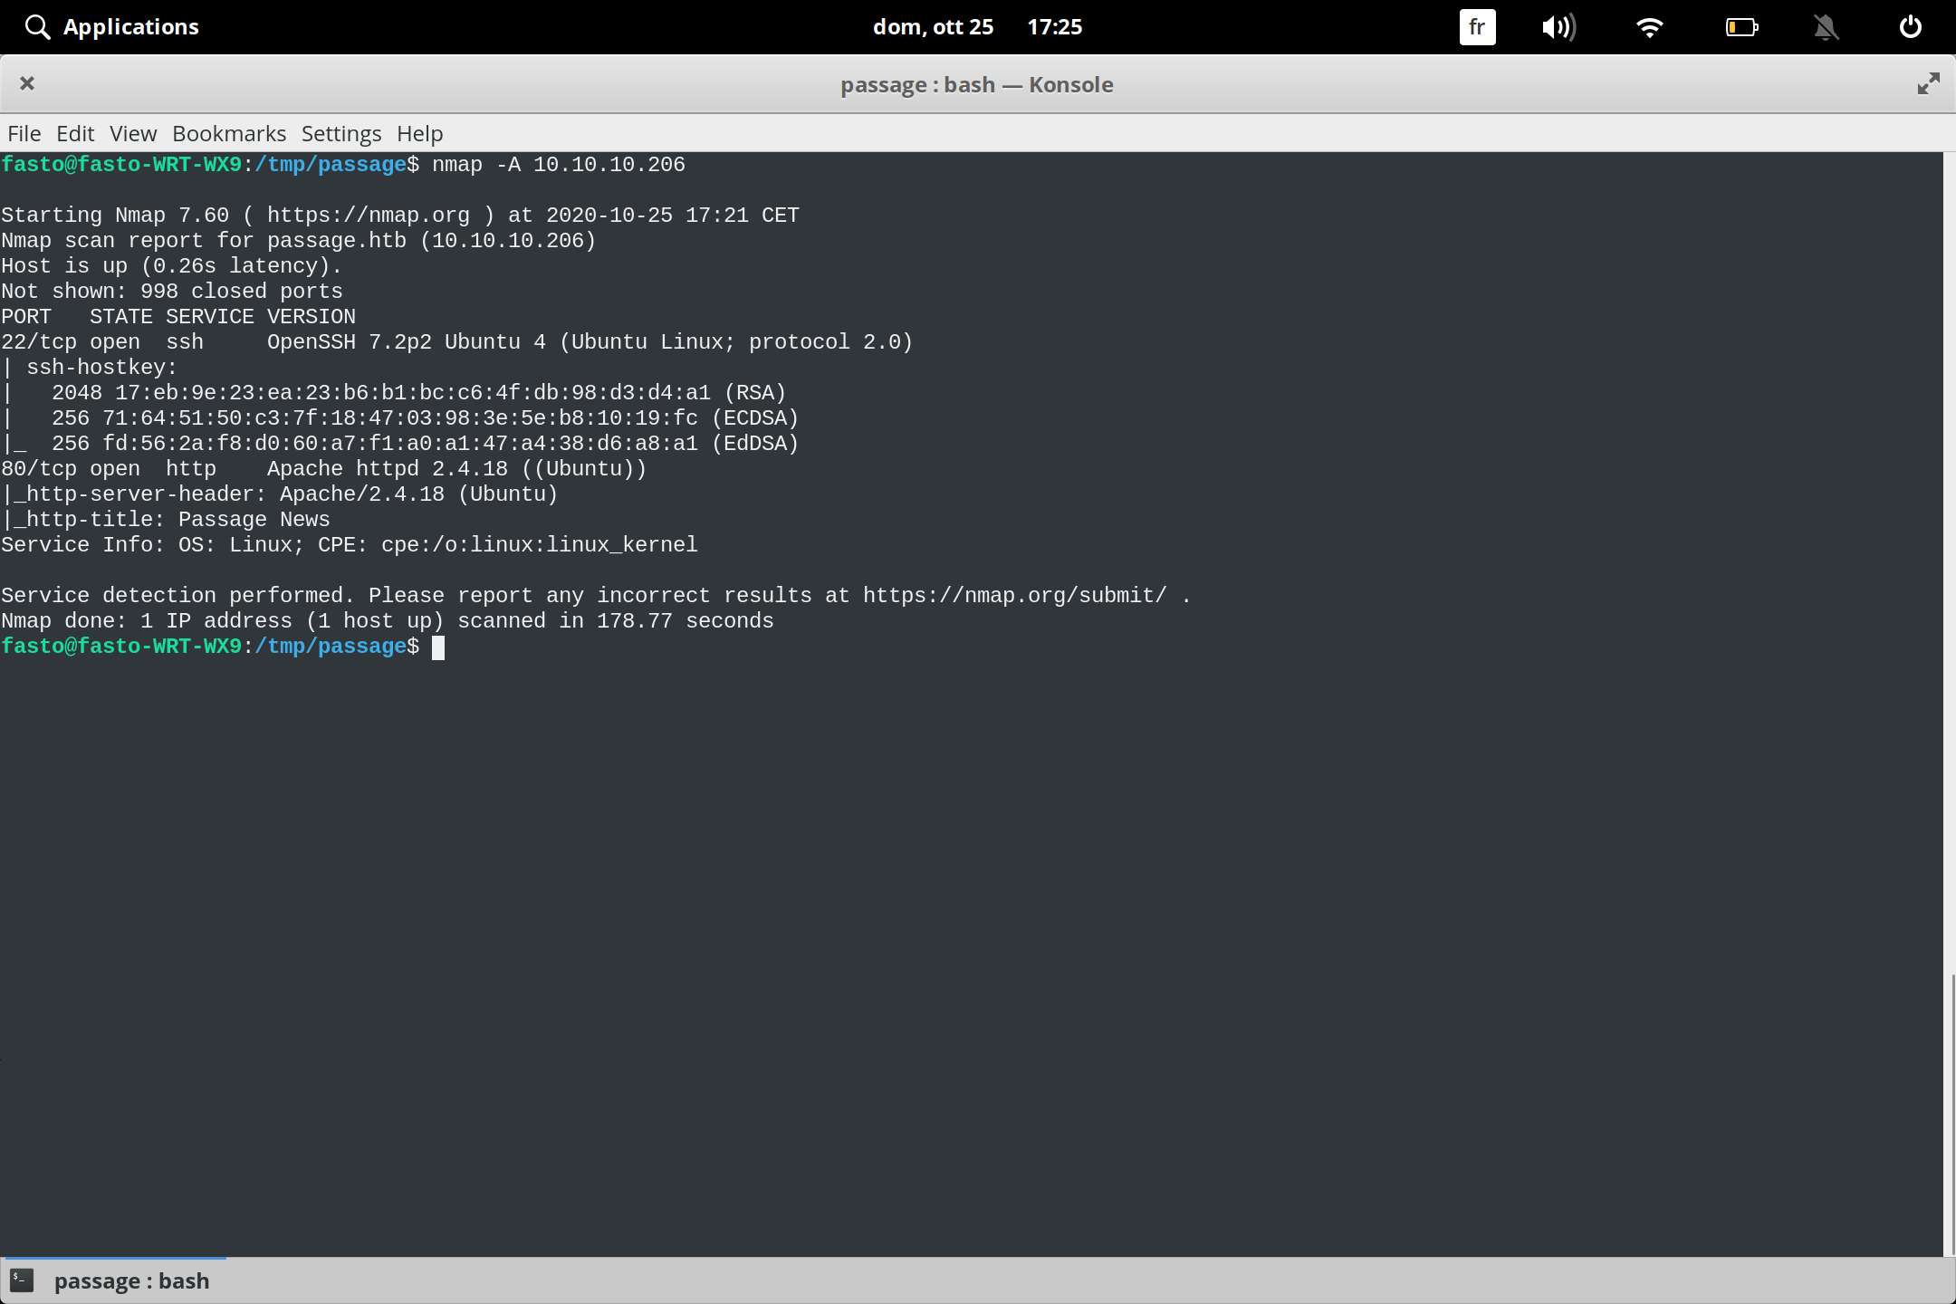Click the terminal icon on the bash tab
This screenshot has width=1956, height=1304.
(x=21, y=1280)
